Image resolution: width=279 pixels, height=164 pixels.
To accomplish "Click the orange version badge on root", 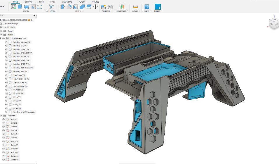I will click(x=29, y=20).
